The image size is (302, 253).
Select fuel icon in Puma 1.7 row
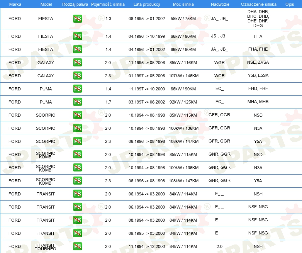click(77, 102)
